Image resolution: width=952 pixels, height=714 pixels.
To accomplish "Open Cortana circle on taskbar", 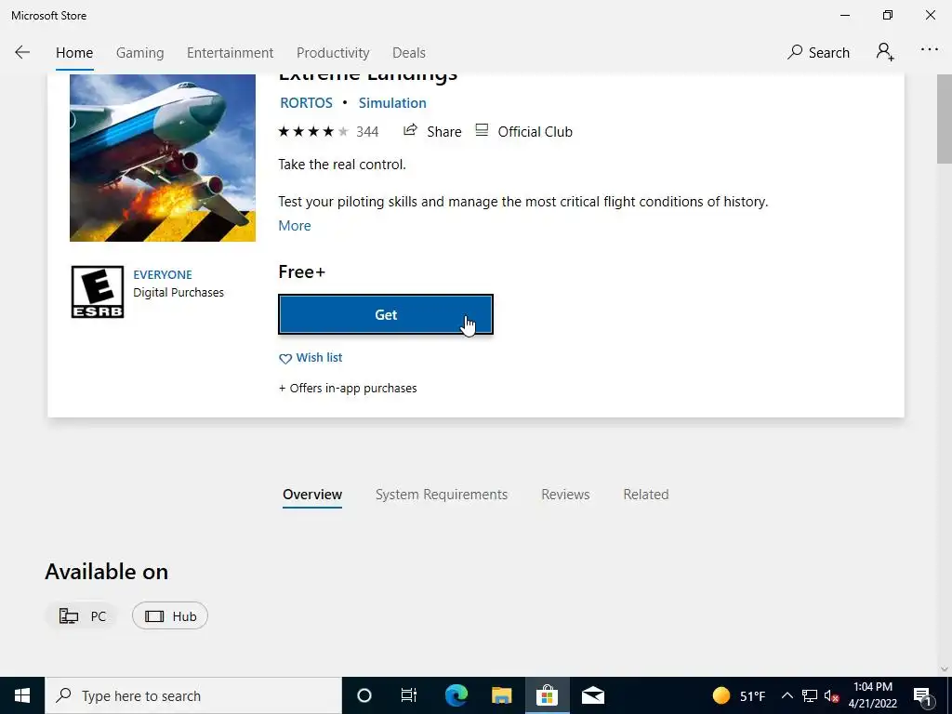I will (x=364, y=695).
